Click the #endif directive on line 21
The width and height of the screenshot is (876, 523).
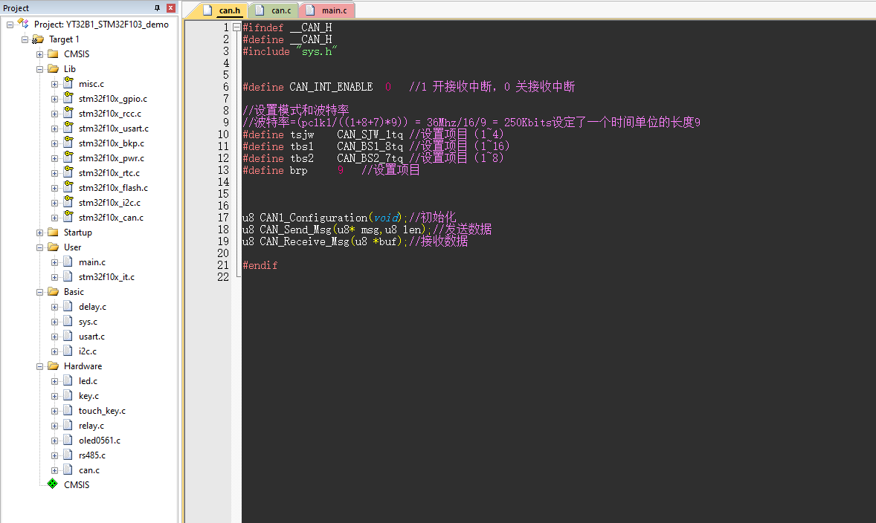point(260,265)
